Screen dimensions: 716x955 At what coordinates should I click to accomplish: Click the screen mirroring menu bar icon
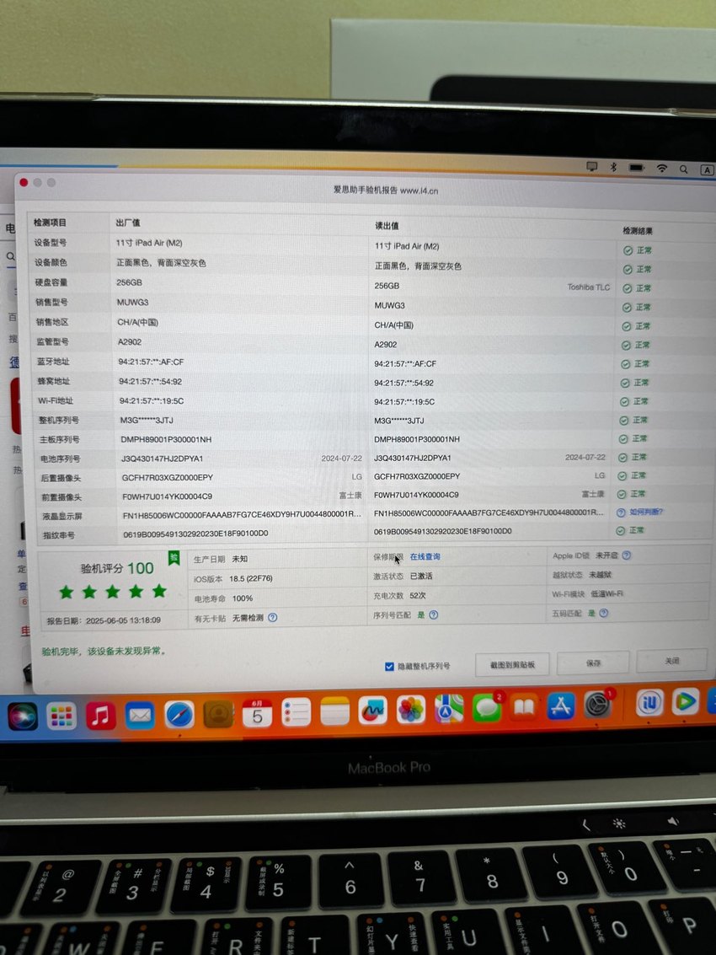pos(592,166)
